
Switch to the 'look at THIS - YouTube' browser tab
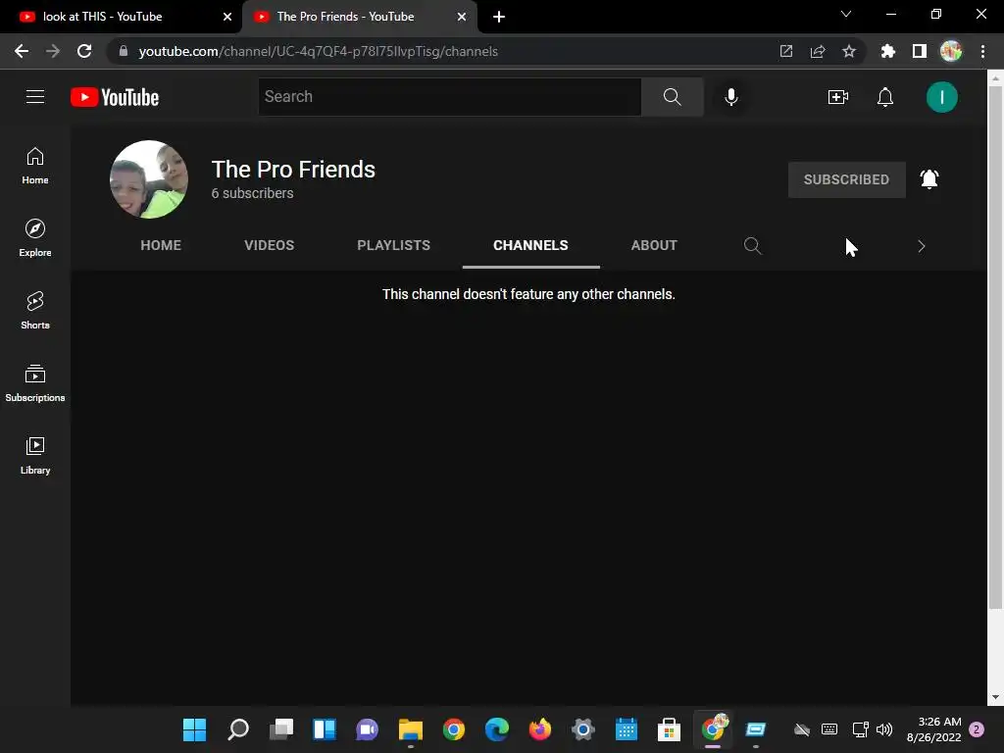[x=120, y=17]
